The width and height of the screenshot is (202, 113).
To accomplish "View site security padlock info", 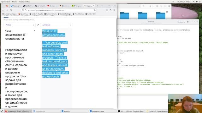I will 26,10.
